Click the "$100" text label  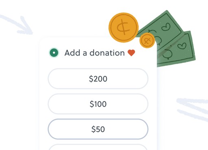coord(98,104)
